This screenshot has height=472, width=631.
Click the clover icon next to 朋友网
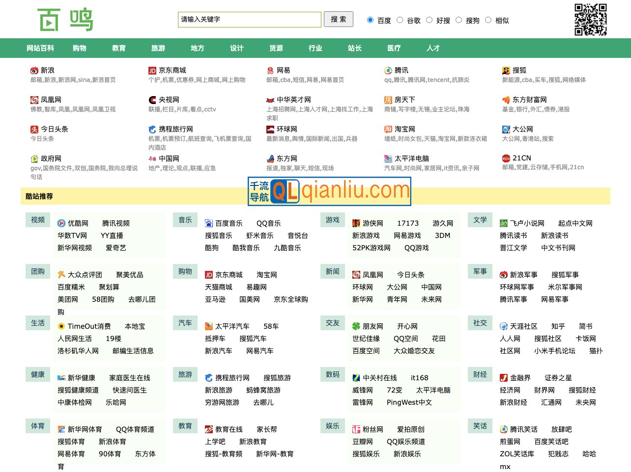pos(356,326)
